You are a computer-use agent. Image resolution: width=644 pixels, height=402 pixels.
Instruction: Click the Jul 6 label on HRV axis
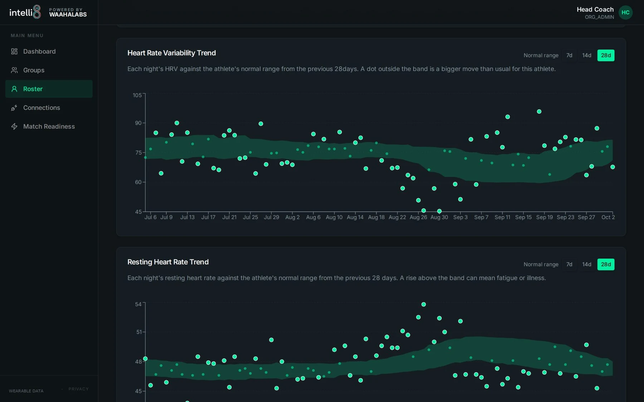click(x=150, y=217)
